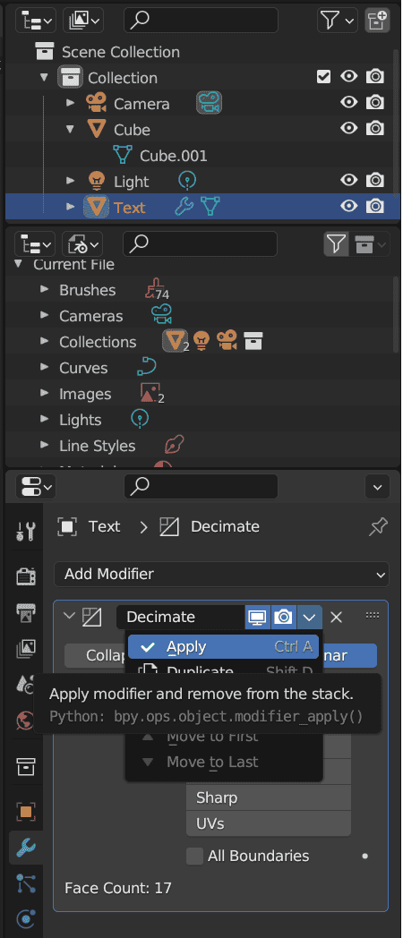Viewport: 403px width, 938px height.
Task: Expand the Brushes data-block list
Action: [44, 289]
